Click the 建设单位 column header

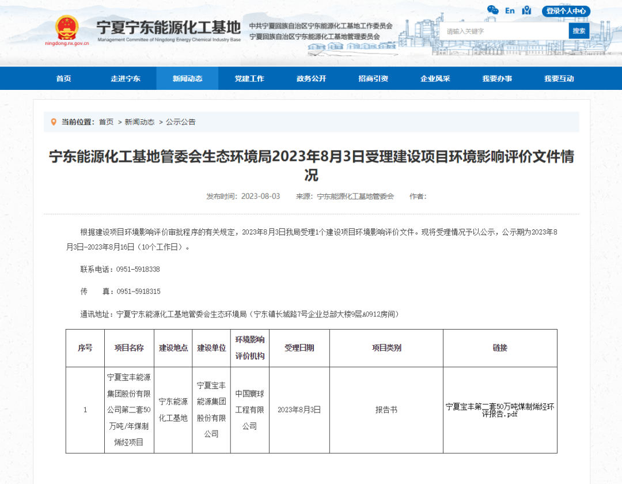click(211, 348)
